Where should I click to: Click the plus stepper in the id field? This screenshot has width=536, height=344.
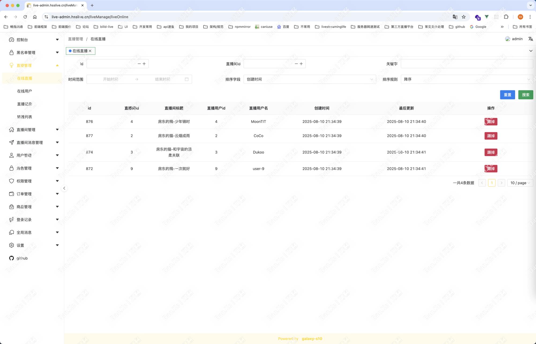point(144,64)
